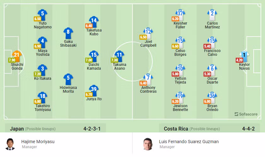
Task: Select Keylor Navas goalkeeper jersey number 1
Action: pos(244,55)
